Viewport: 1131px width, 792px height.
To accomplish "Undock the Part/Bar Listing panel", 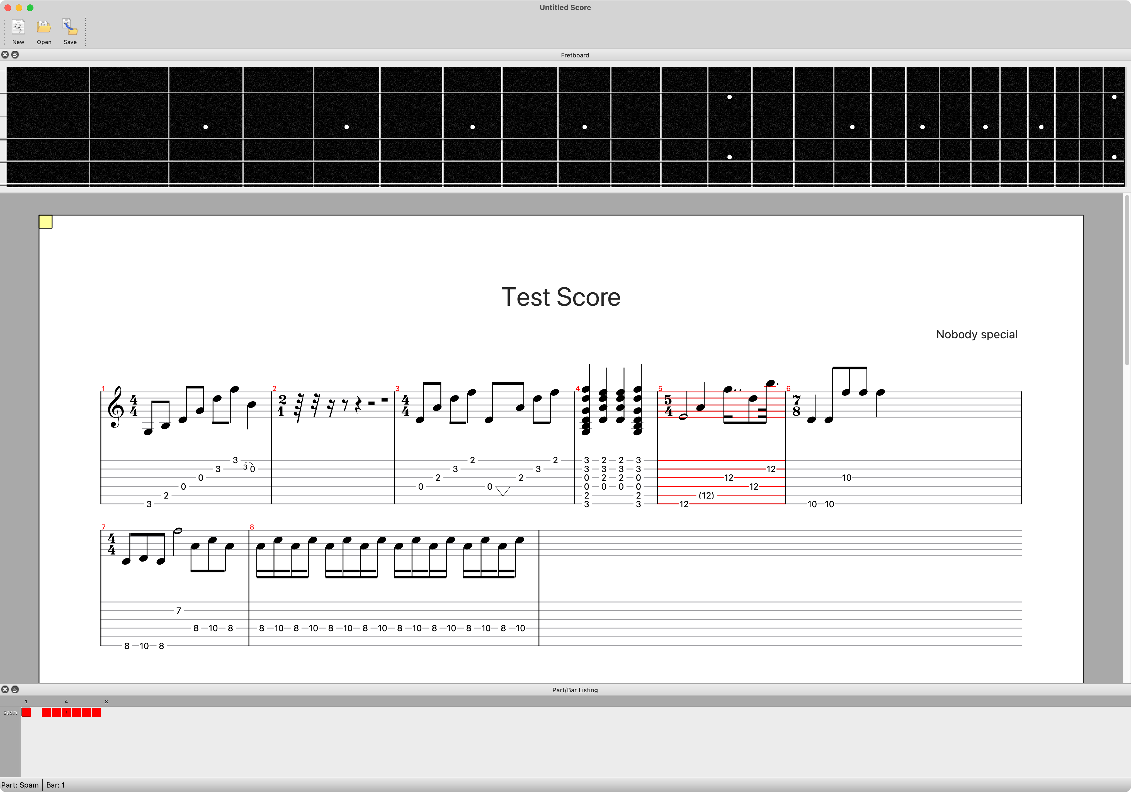I will (x=15, y=689).
